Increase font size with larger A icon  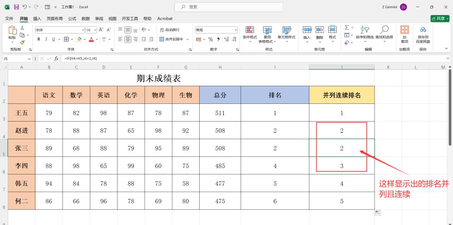tap(101, 30)
